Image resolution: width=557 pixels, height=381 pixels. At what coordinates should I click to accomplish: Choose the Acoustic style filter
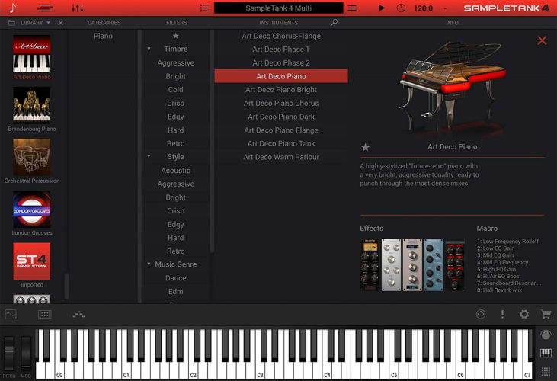(176, 171)
